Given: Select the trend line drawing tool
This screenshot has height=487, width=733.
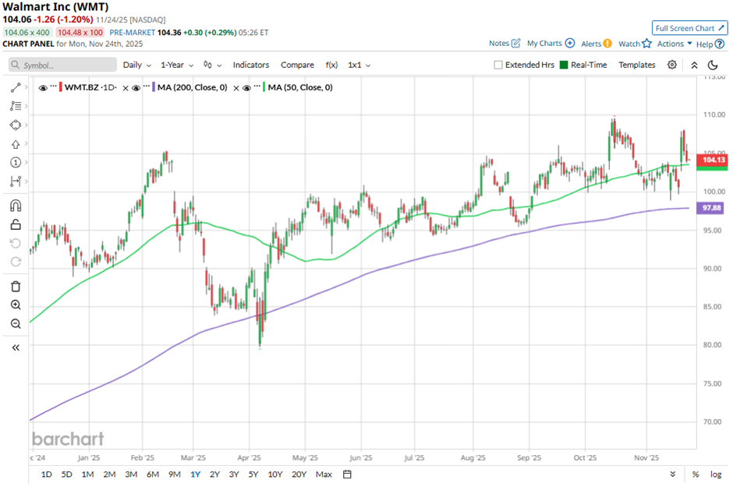Looking at the screenshot, I should 15,87.
